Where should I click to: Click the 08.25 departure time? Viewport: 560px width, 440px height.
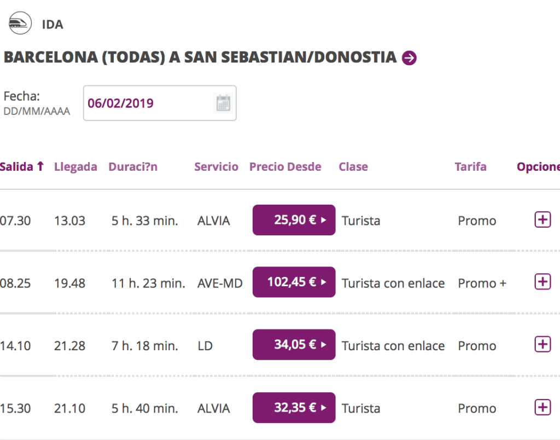[x=15, y=283]
